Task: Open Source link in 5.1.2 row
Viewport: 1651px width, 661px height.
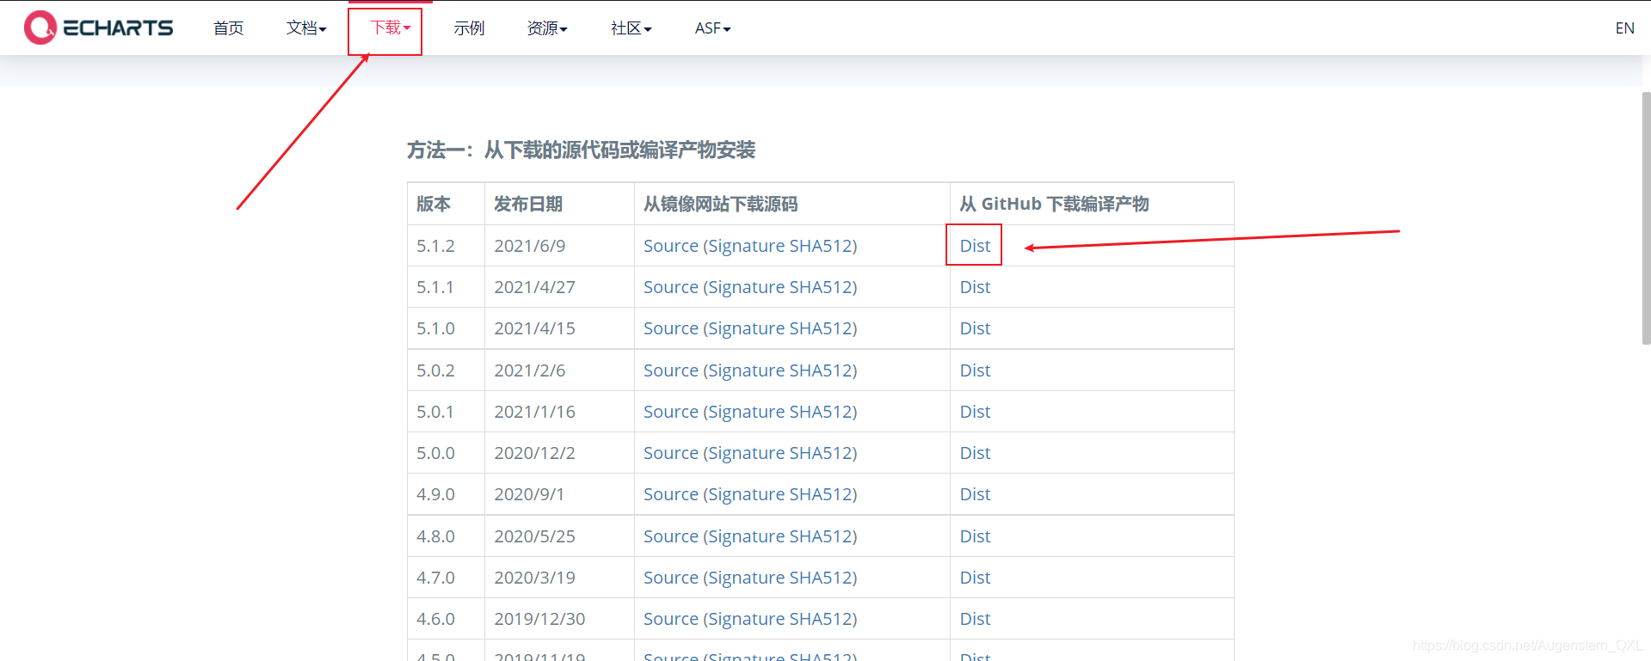Action: click(671, 246)
